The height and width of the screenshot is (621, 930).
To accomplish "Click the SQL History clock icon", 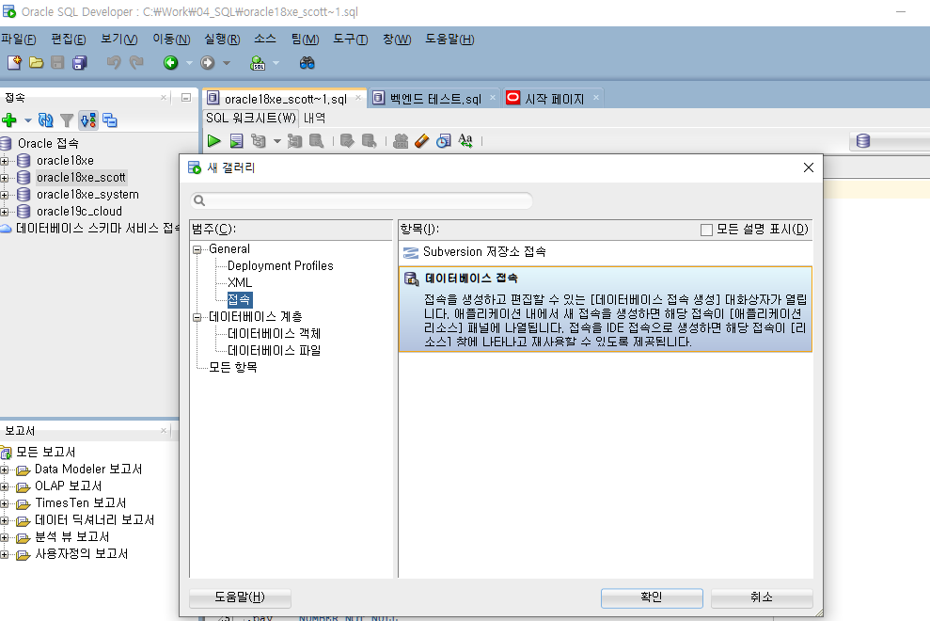I will [x=444, y=141].
